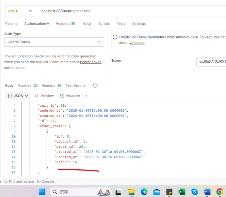Open the Console panel
The width and height of the screenshot is (226, 197).
(45, 181)
